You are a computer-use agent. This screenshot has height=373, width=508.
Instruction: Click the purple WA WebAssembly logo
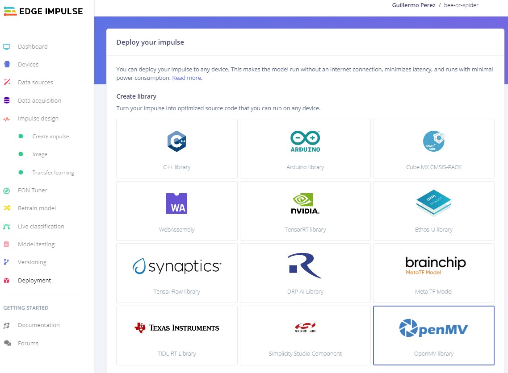(176, 203)
